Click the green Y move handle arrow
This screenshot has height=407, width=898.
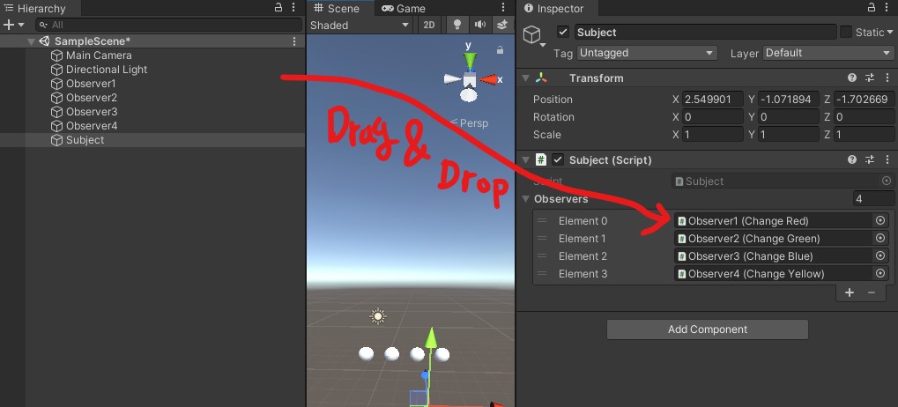click(x=431, y=338)
